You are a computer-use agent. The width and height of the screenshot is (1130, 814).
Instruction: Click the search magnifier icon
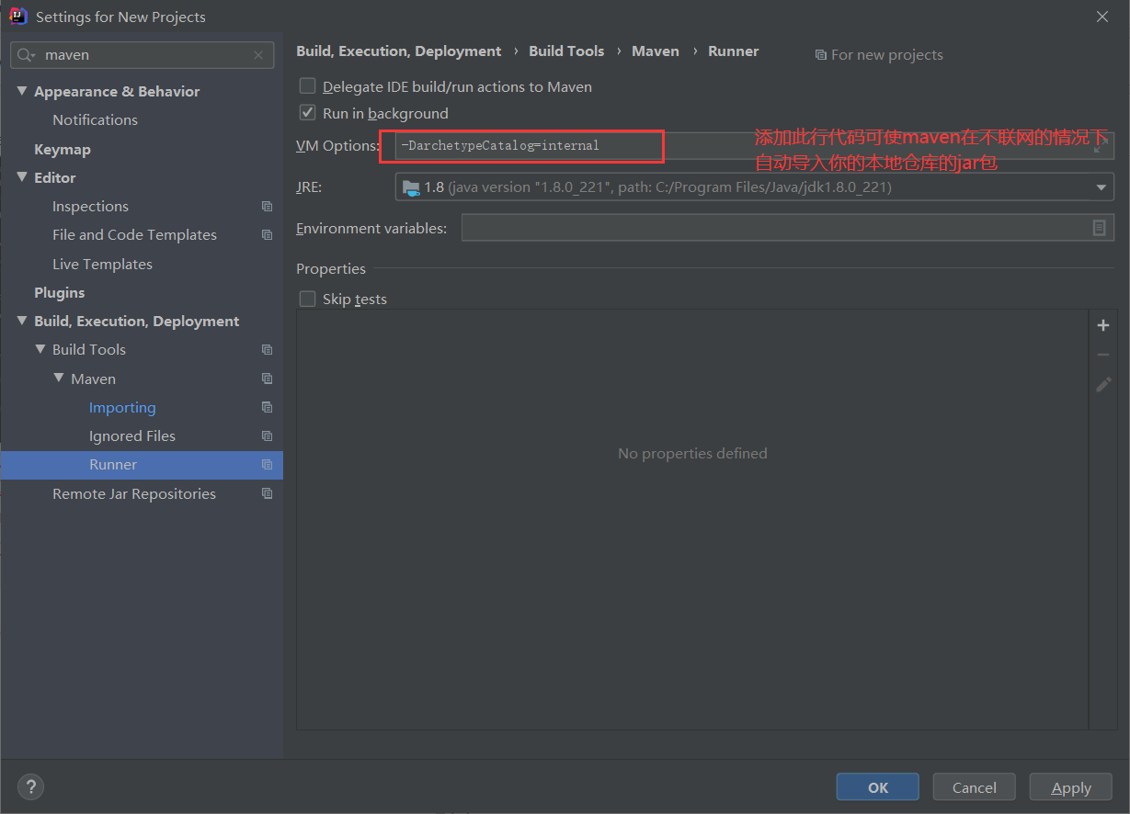[x=26, y=55]
